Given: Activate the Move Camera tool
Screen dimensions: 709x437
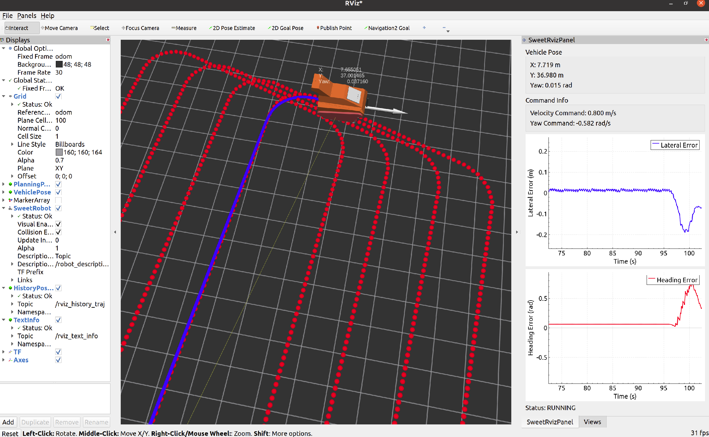Looking at the screenshot, I should point(59,28).
